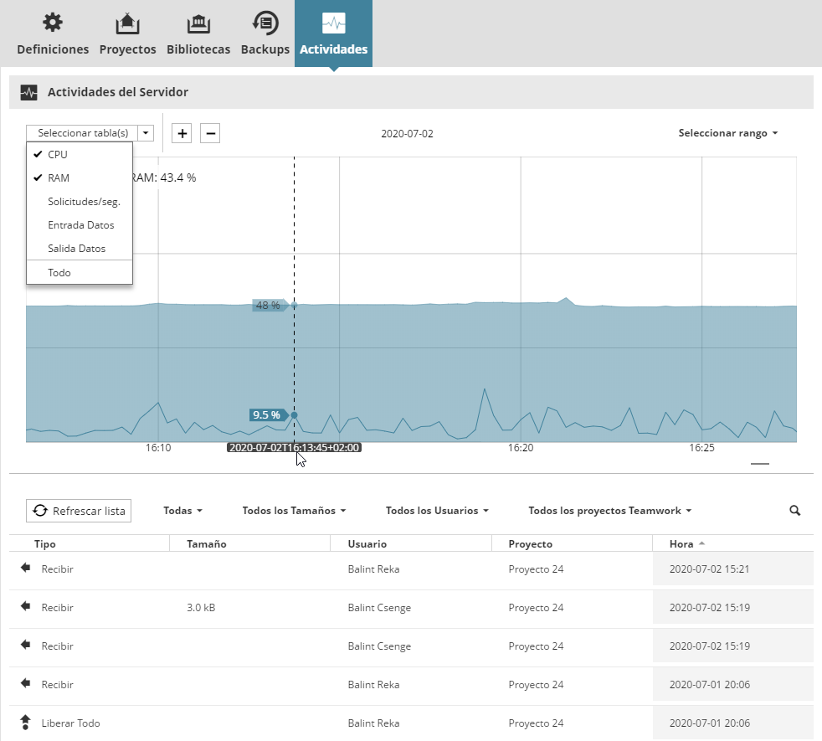
Task: Enable the Solicitudes/seg. table option
Action: 84,202
